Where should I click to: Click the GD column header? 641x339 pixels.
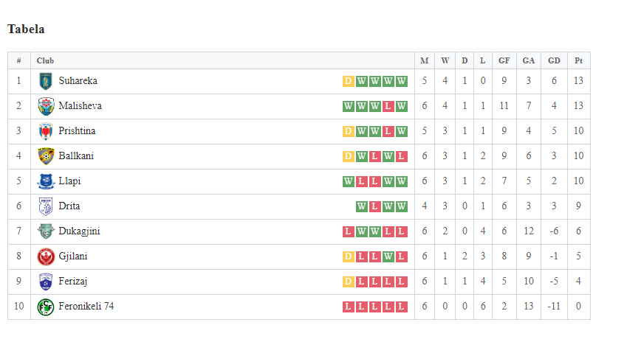click(554, 60)
